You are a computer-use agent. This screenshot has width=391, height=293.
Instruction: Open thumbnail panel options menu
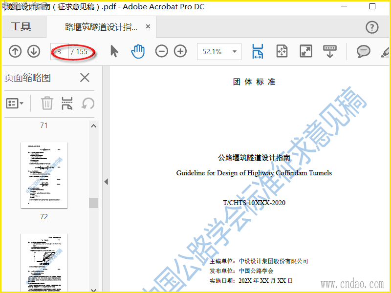point(15,103)
